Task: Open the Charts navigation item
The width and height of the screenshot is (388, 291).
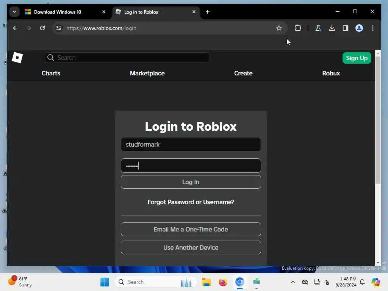Action: [51, 73]
